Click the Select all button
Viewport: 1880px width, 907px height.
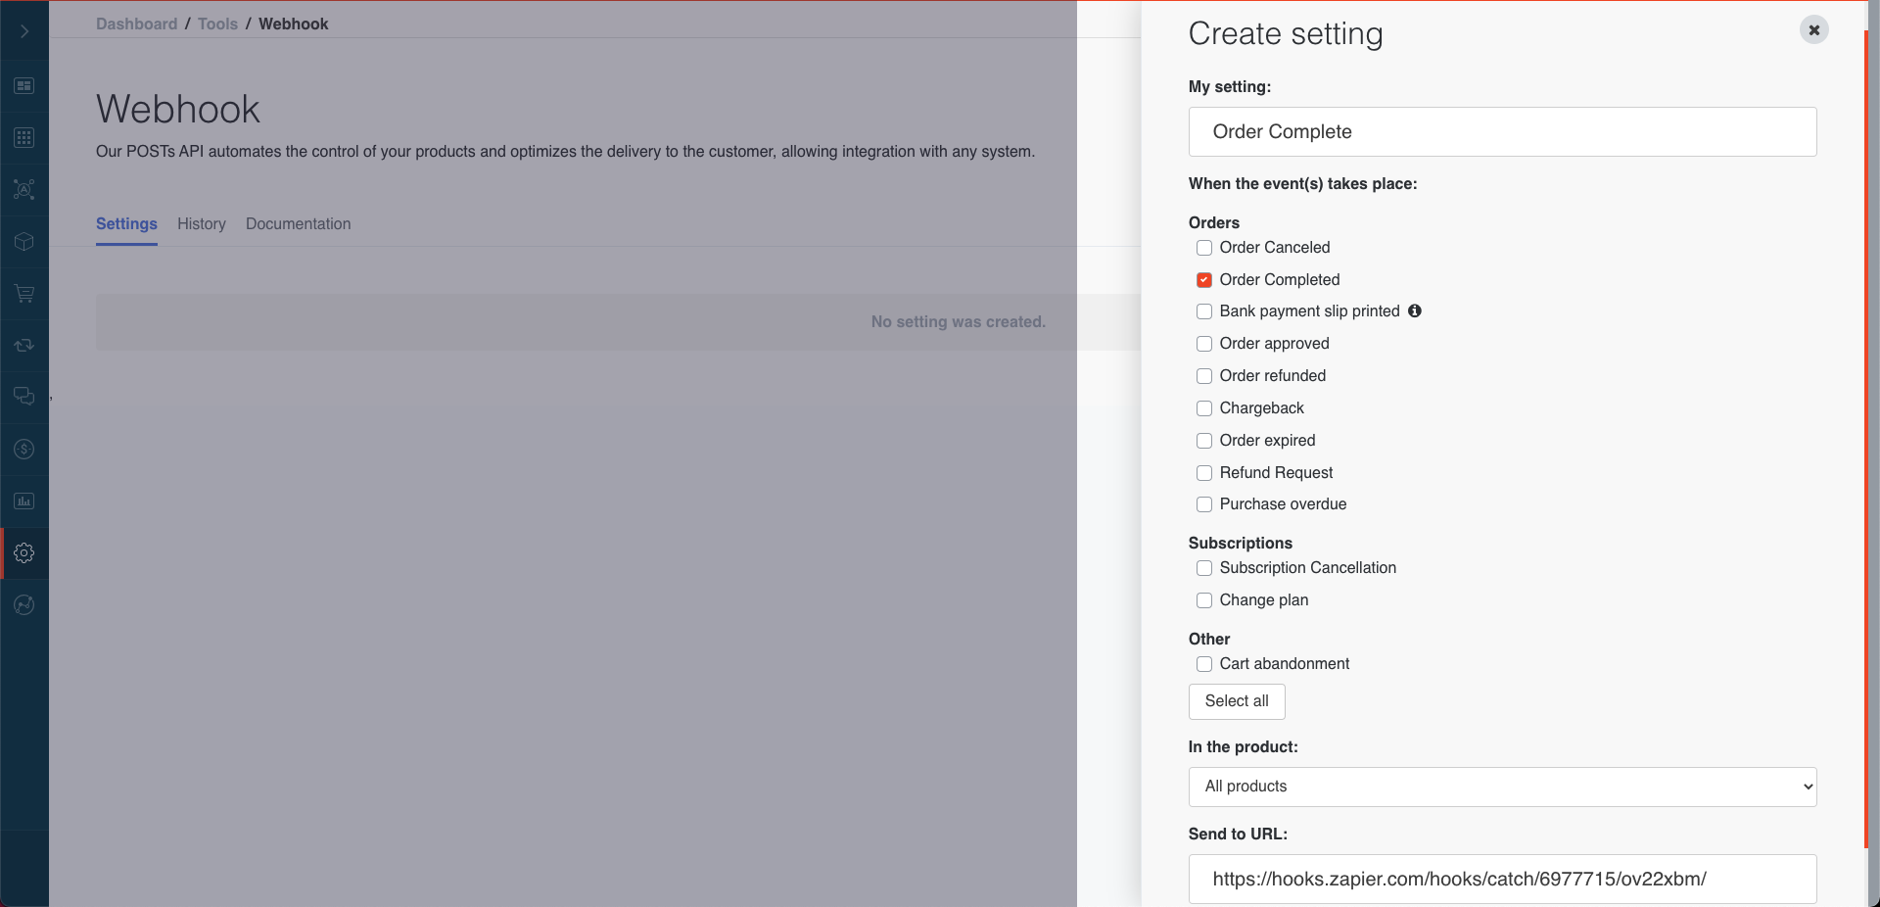[1237, 701]
